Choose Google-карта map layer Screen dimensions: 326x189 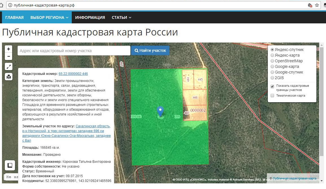tap(272, 66)
